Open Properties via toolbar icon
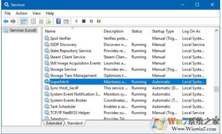This screenshot has height=134, width=222. pos(33,21)
